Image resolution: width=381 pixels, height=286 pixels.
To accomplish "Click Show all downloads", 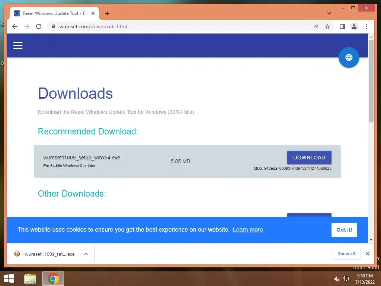I will click(x=346, y=254).
